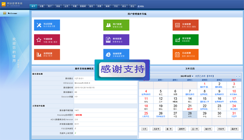Screen dimensions: 244x140
Task: Click the 退出 logout tab
Action: 132,6
